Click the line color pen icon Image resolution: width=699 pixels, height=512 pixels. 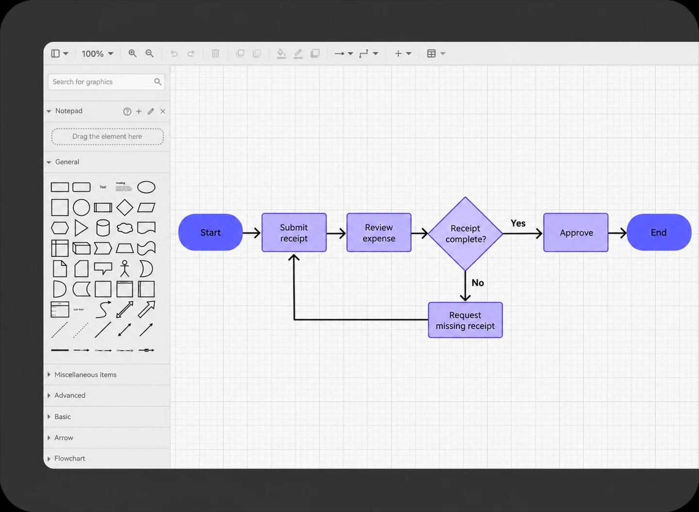click(298, 53)
